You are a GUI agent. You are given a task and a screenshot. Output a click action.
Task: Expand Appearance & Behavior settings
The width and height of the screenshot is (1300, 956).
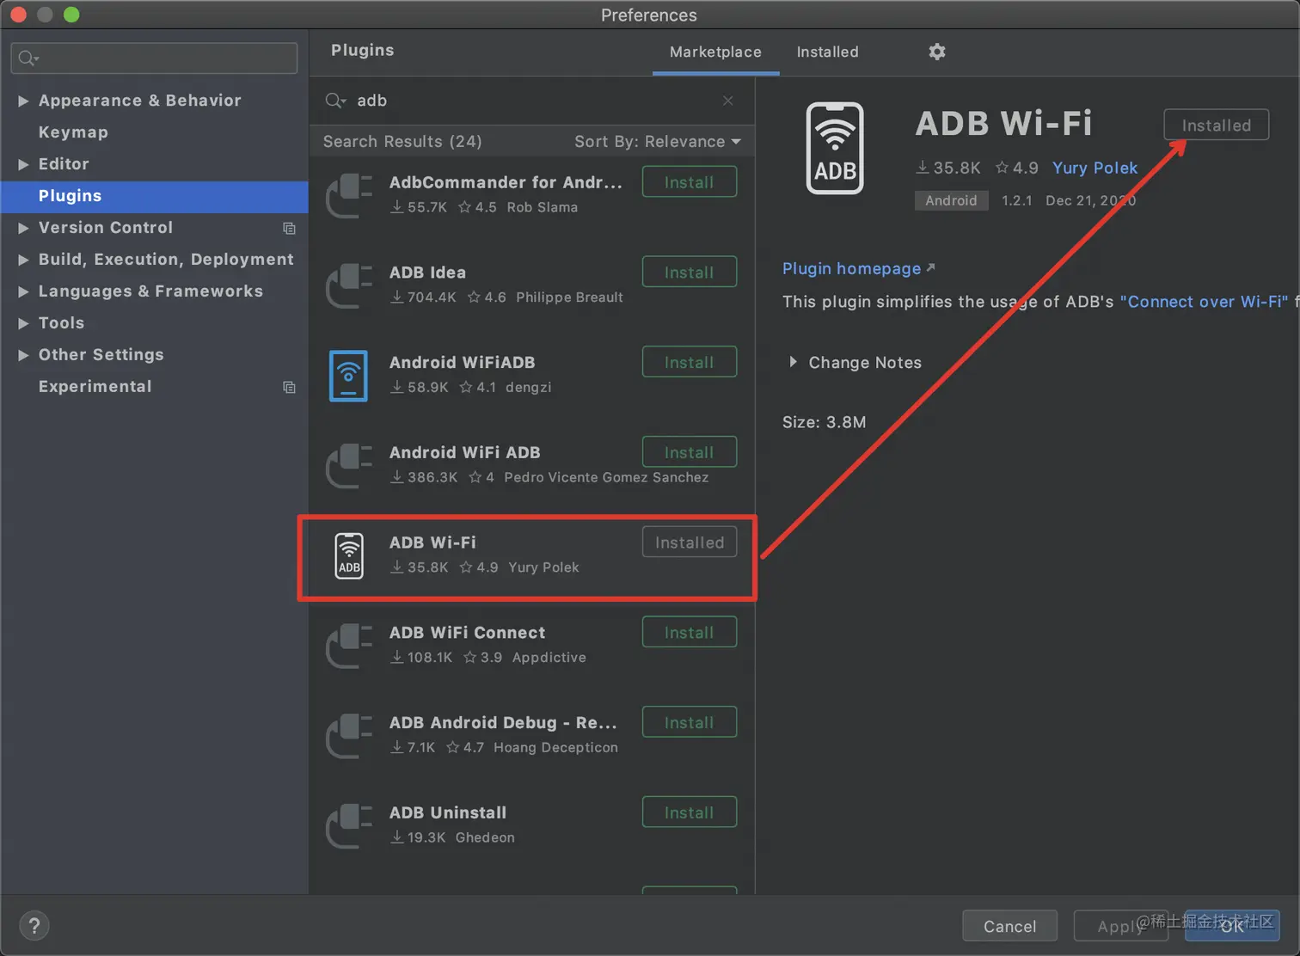coord(24,101)
